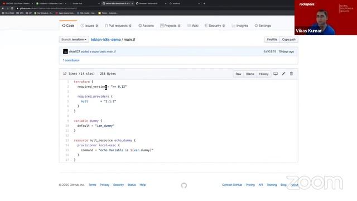
Task: Open the Issues tab
Action: 89,26
